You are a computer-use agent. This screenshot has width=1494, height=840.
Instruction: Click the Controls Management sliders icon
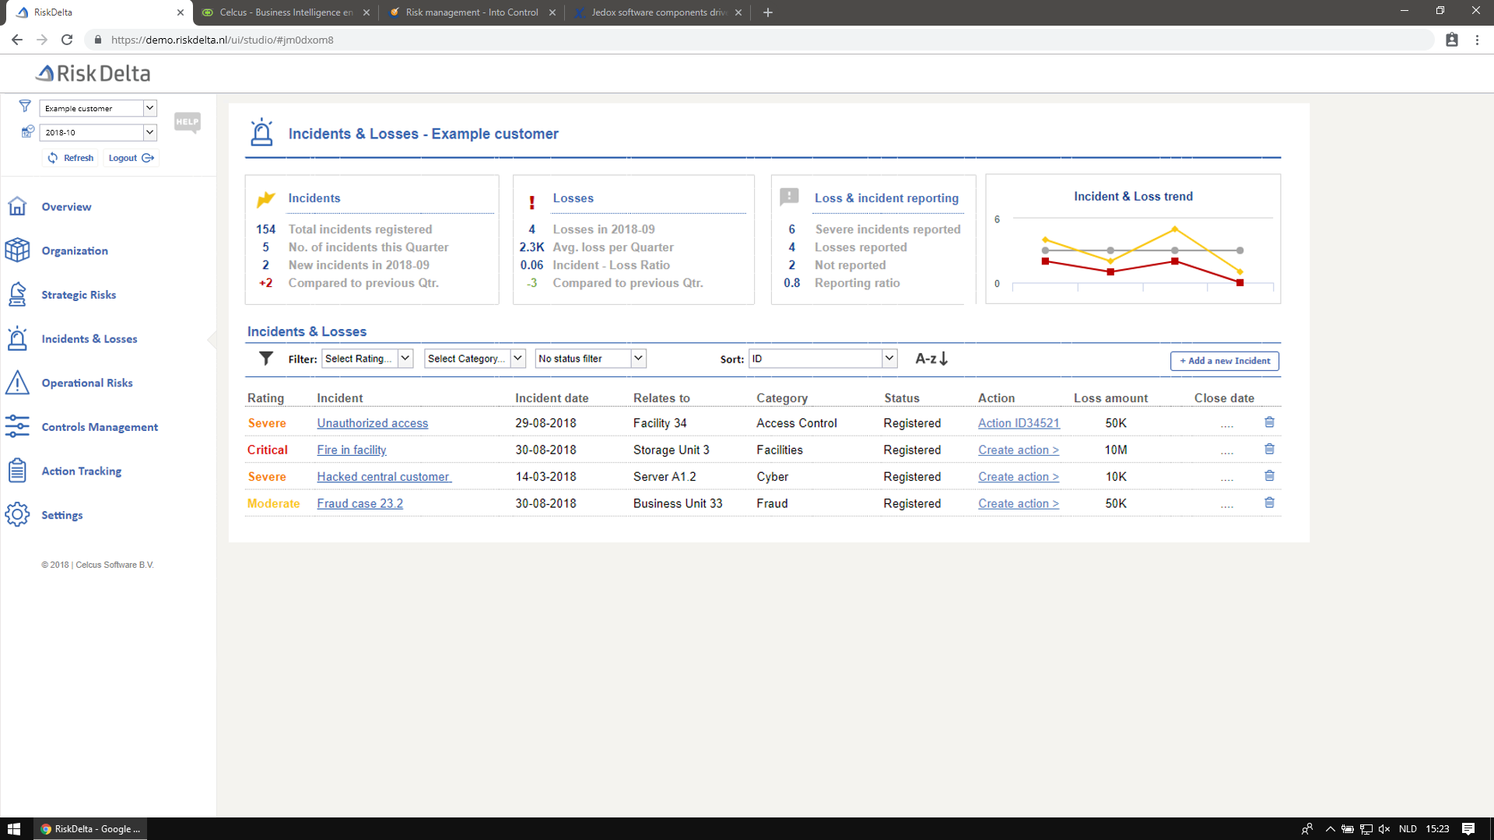tap(17, 426)
